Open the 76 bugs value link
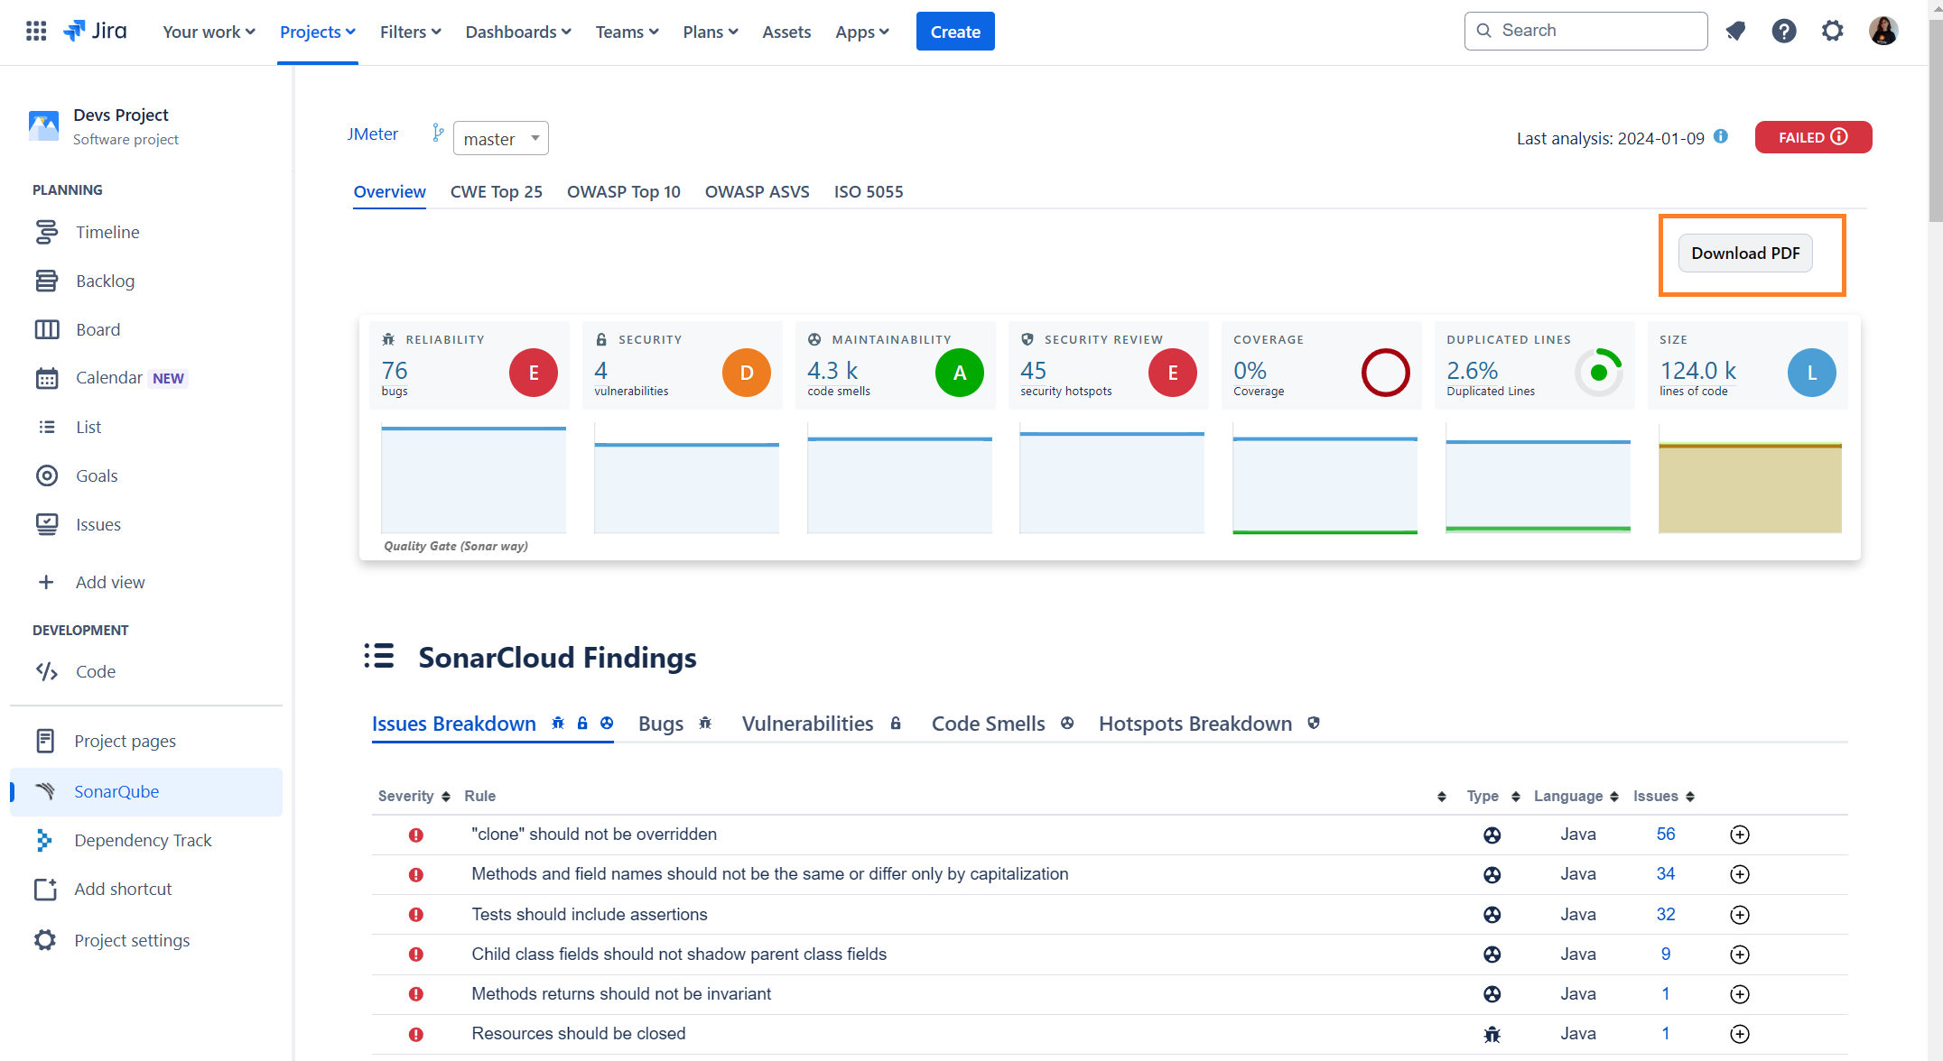This screenshot has width=1943, height=1061. (x=395, y=370)
